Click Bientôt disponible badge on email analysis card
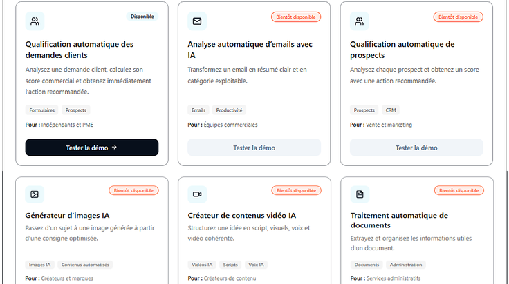Screen dimensions: 509x284 296,17
